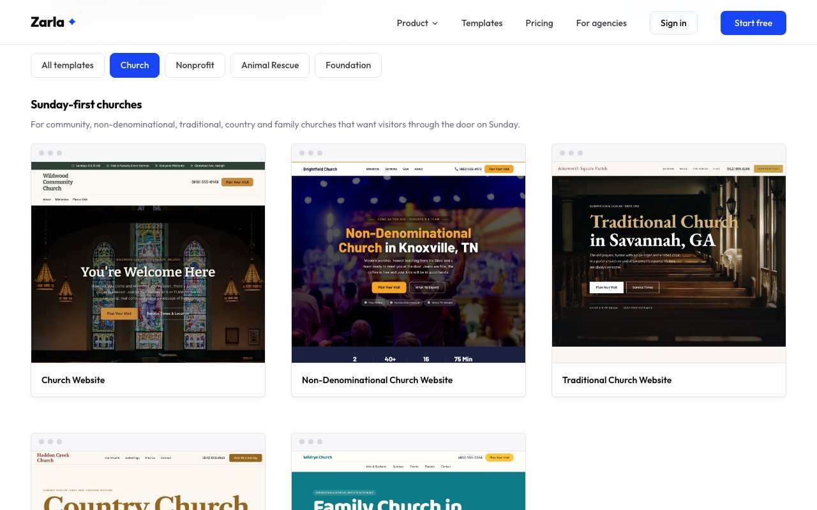Screen dimensions: 817x510
Task: Open the For agencies link
Action: coord(601,23)
